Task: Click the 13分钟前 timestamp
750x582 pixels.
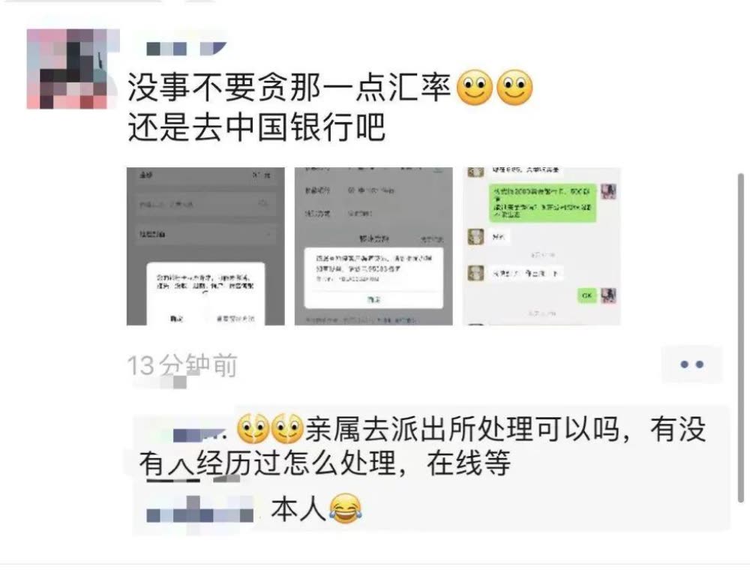Action: (x=182, y=366)
